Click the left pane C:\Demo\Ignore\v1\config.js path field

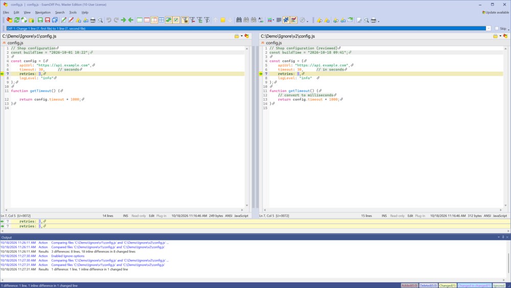118,36
